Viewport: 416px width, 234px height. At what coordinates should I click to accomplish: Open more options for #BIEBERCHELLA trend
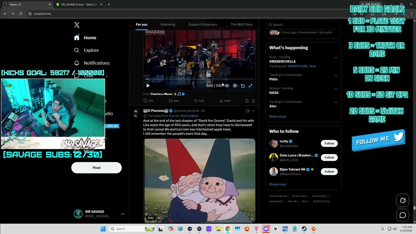336,58
